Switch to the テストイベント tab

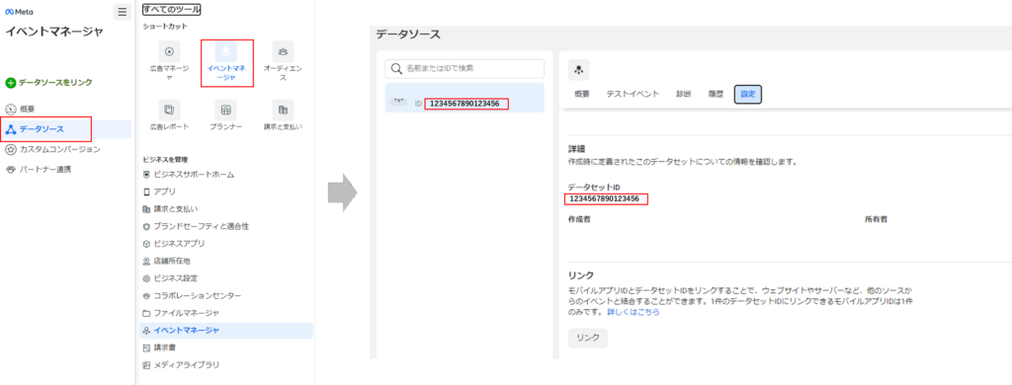(632, 94)
